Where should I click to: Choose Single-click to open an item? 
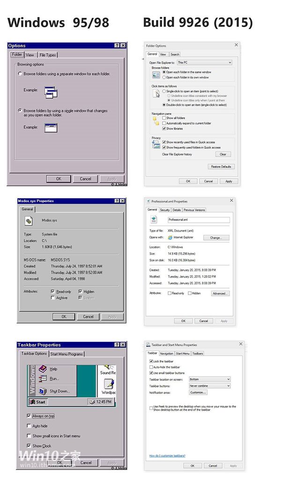click(164, 91)
